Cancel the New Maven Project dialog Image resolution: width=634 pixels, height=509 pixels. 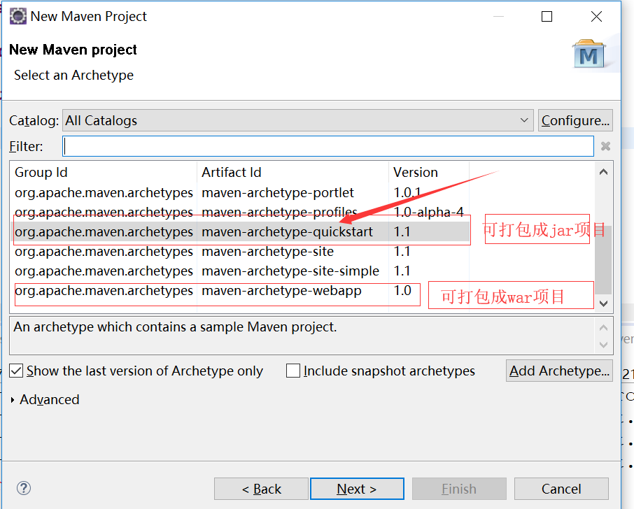tap(561, 489)
